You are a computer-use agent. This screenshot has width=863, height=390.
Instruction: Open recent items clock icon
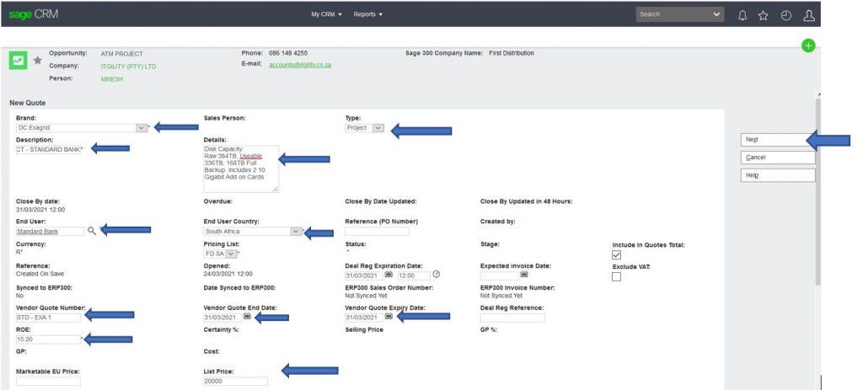click(x=785, y=14)
